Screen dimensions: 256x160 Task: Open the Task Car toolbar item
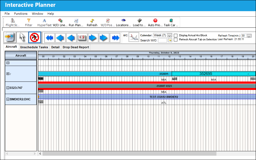[x=171, y=22]
